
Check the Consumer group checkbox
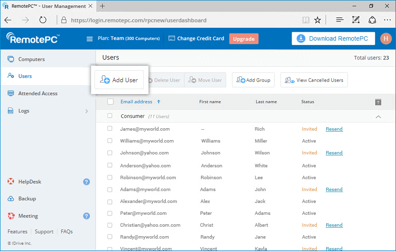(x=109, y=116)
